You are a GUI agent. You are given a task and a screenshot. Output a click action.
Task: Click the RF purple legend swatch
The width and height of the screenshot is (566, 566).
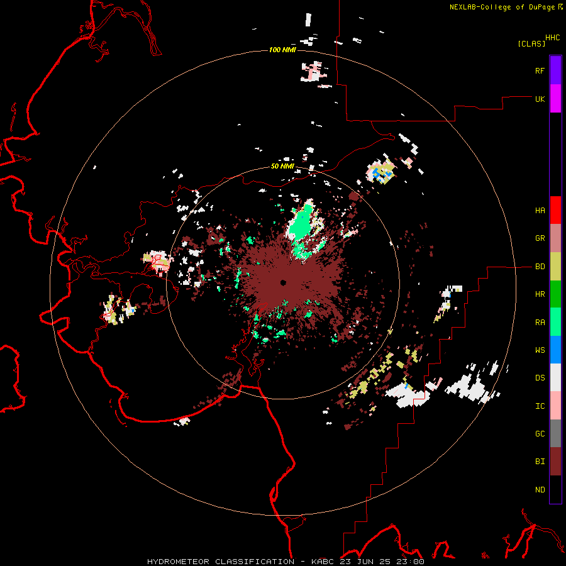[555, 70]
